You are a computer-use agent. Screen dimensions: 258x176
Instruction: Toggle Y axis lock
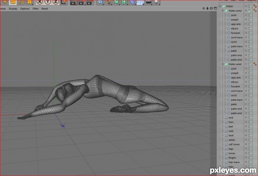(48, 2)
